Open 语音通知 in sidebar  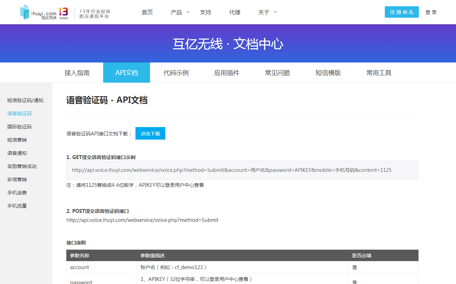point(17,153)
